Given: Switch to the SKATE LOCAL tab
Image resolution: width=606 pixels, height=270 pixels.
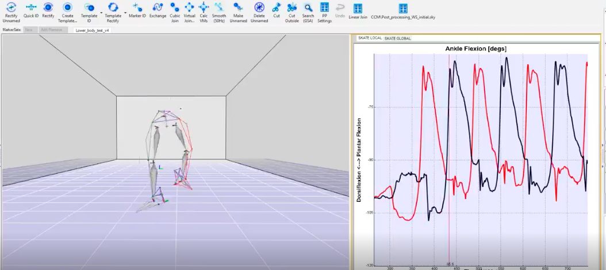Looking at the screenshot, I should (x=370, y=38).
